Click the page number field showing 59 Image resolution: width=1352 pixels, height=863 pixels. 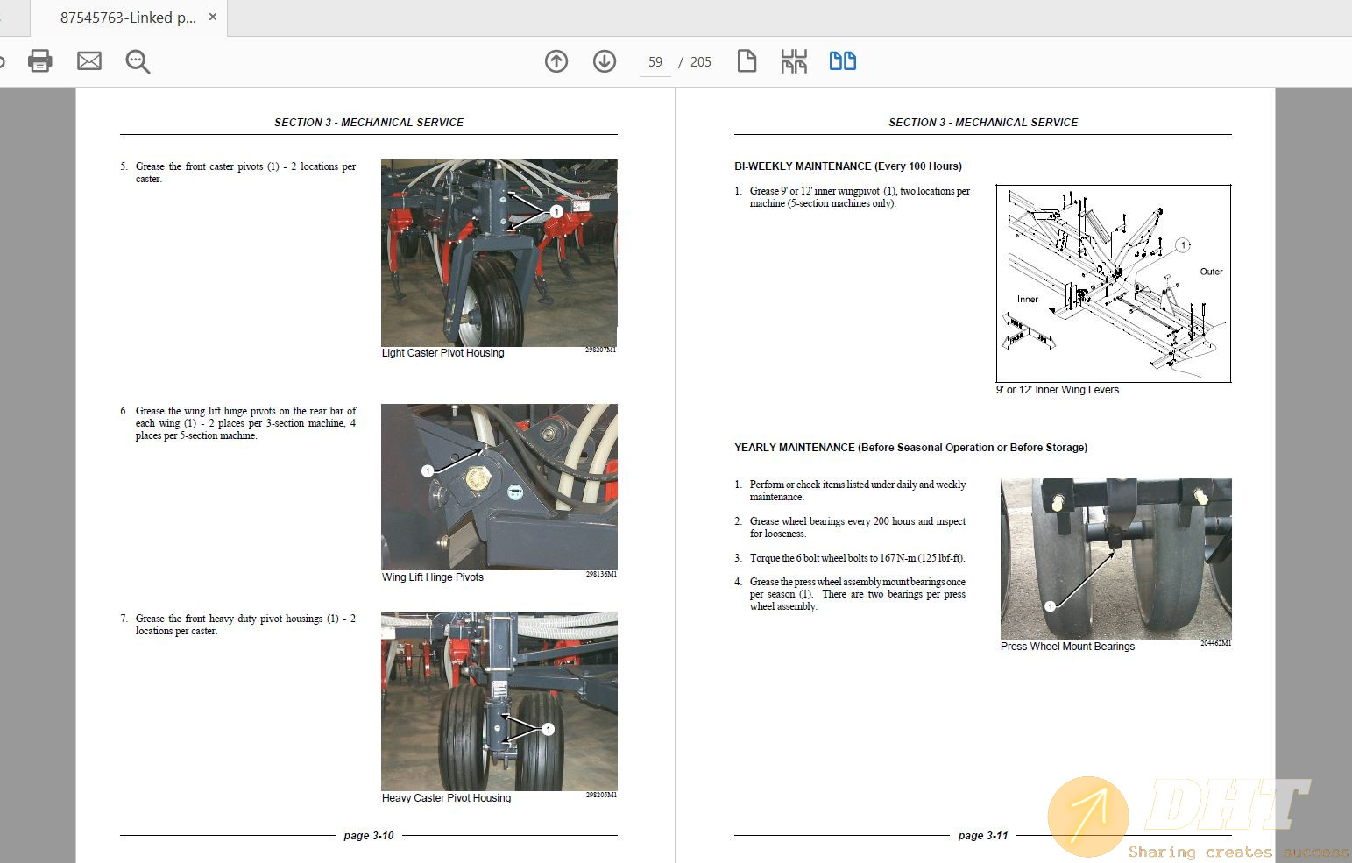coord(654,61)
